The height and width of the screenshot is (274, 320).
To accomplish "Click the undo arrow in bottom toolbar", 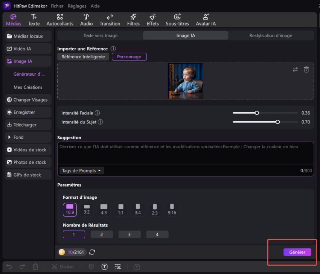I will [x=9, y=266].
